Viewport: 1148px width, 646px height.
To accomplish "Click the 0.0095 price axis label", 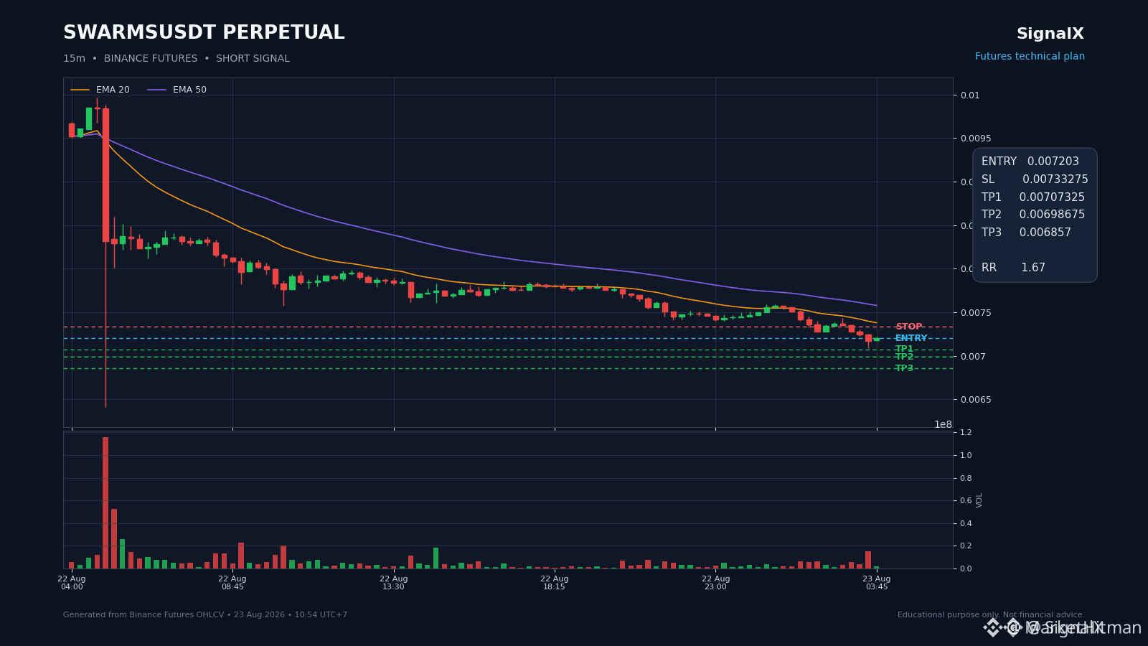I will [x=976, y=139].
